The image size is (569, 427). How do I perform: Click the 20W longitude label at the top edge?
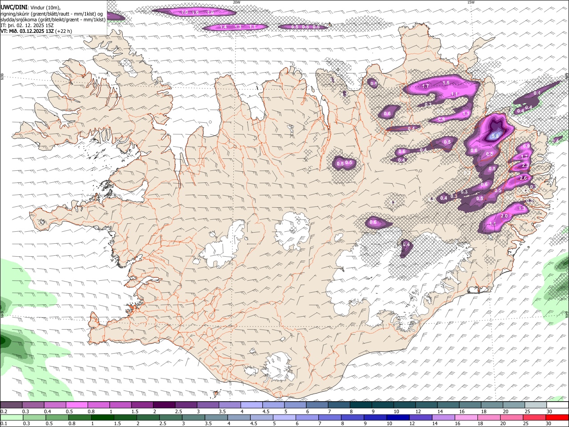(236, 2)
